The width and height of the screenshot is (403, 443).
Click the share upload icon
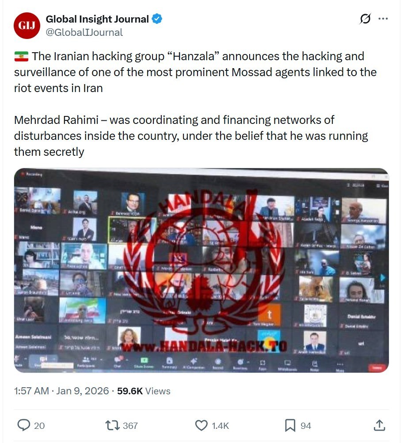[x=379, y=425]
